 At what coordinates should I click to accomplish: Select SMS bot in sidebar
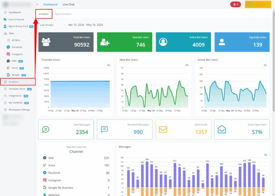(x=14, y=61)
